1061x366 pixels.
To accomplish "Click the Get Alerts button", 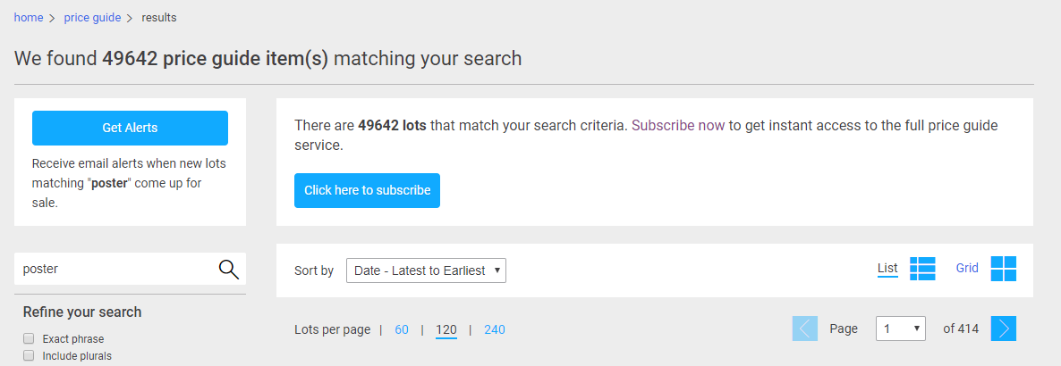I will pyautogui.click(x=130, y=128).
